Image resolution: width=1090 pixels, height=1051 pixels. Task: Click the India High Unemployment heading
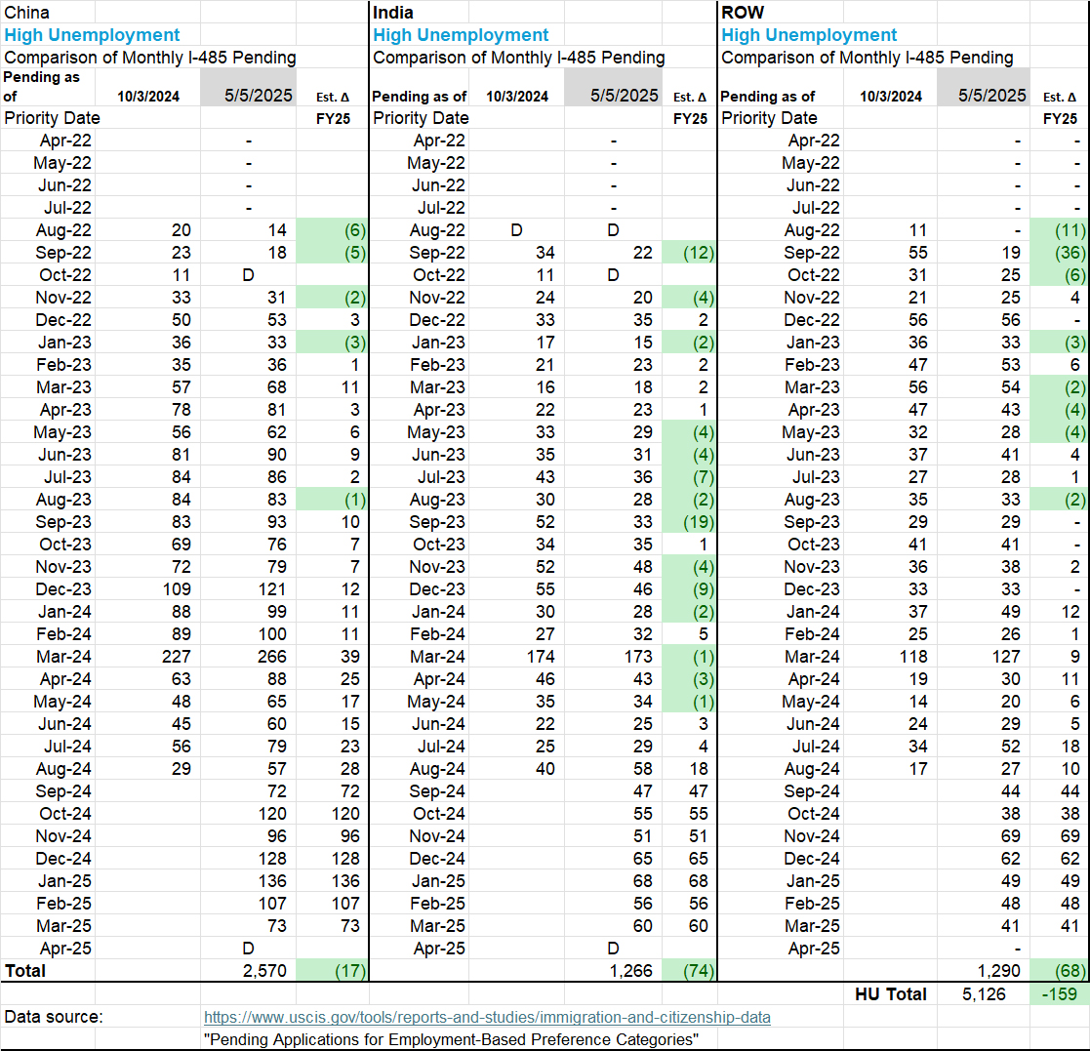pyautogui.click(x=461, y=35)
